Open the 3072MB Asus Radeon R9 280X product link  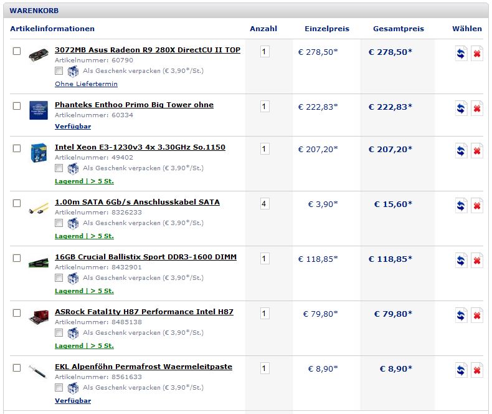147,50
